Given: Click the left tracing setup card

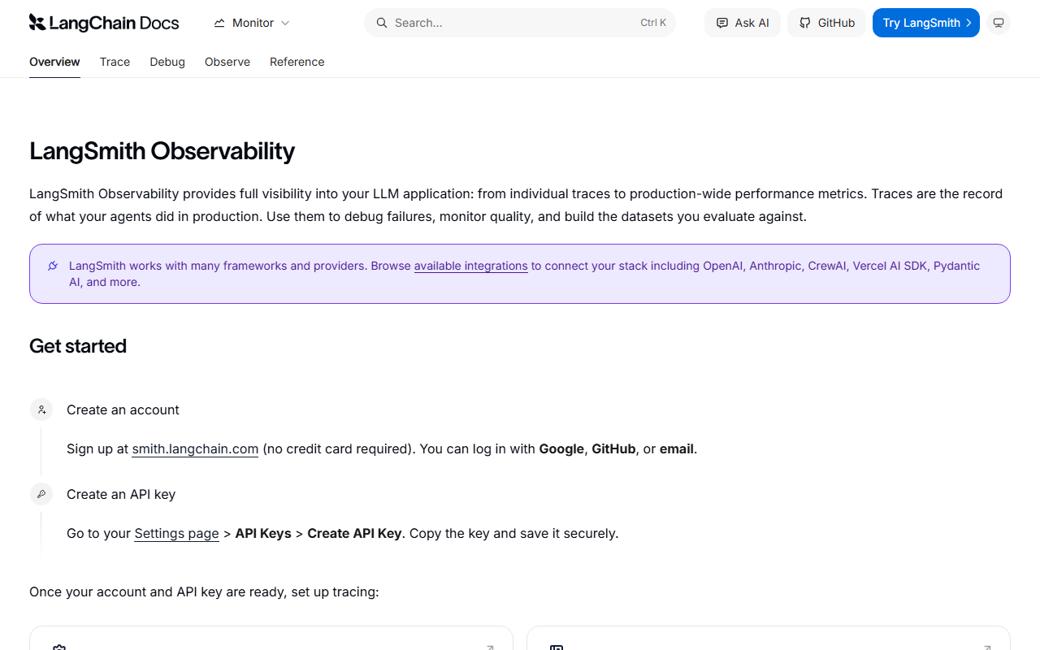Looking at the screenshot, I should tap(271, 638).
